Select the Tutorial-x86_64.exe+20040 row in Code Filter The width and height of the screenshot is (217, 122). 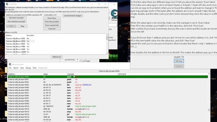click(20, 52)
